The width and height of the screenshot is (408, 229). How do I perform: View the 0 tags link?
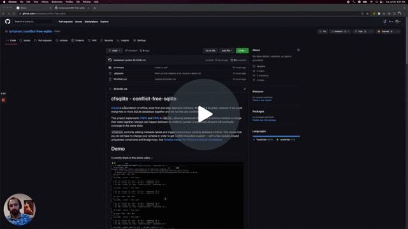(145, 51)
